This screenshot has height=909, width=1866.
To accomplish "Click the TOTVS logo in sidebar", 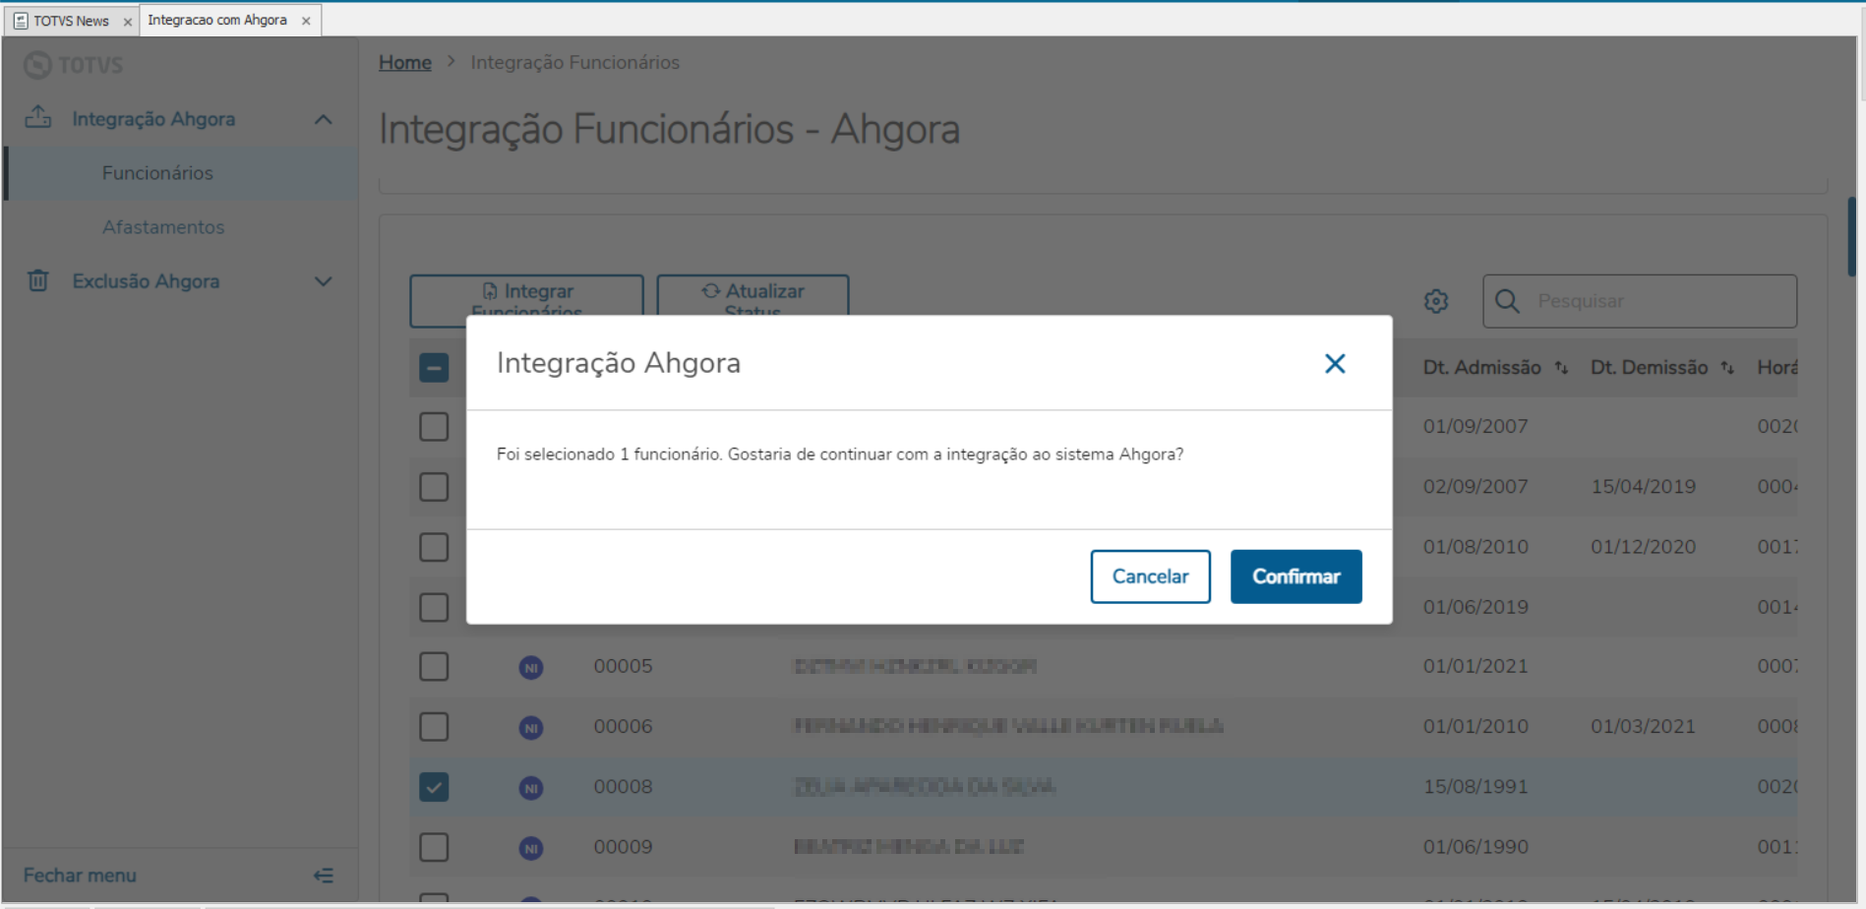I will point(74,65).
